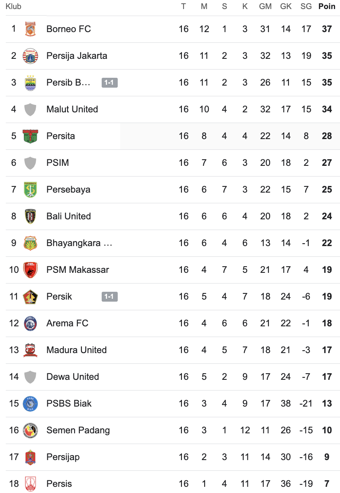Click the Persis team name at the bottom
340x493 pixels.
59,484
